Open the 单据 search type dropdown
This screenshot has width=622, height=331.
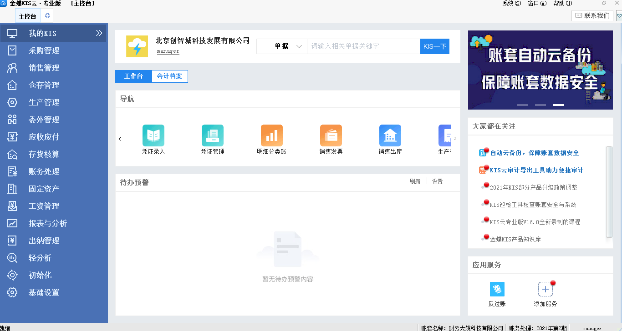pyautogui.click(x=282, y=46)
